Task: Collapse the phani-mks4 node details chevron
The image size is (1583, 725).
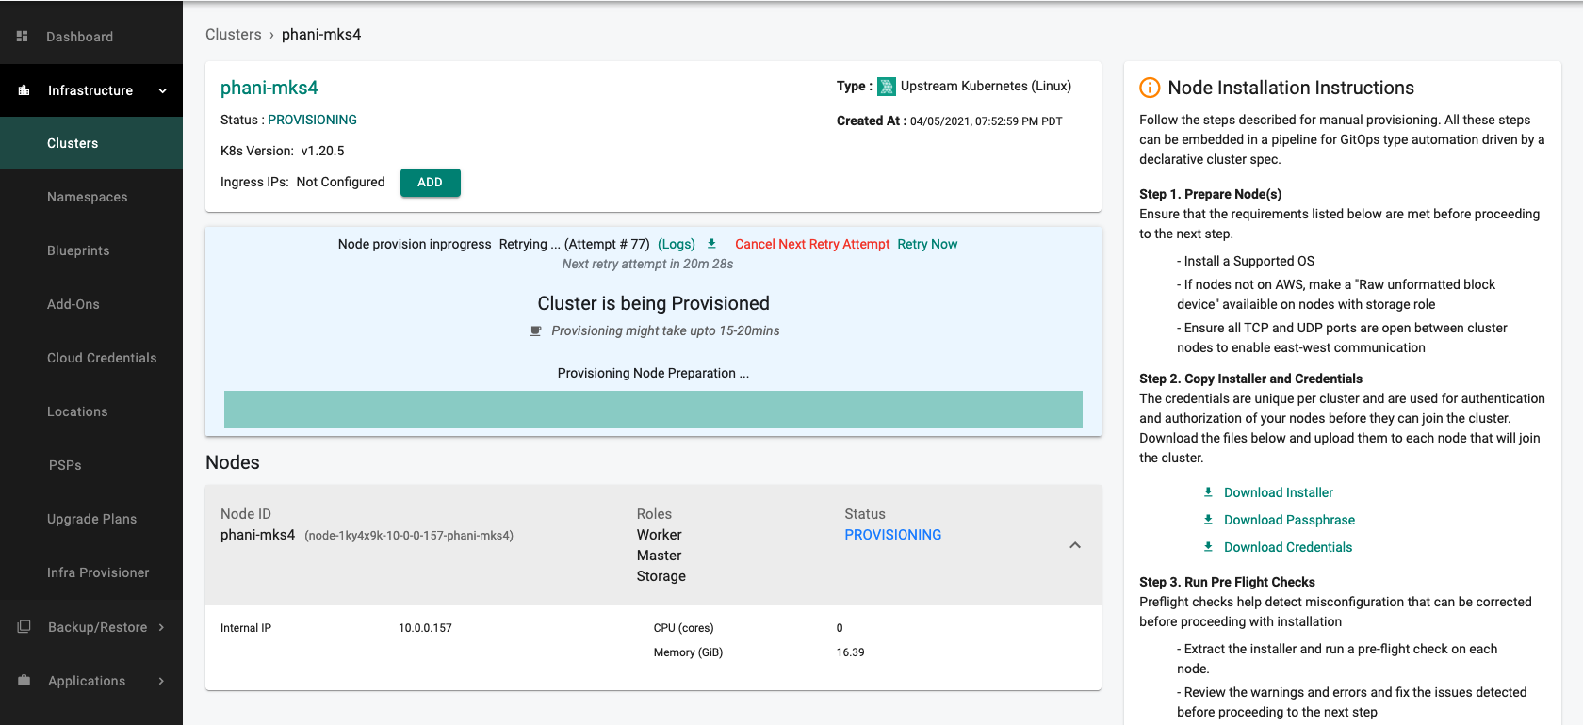Action: click(1075, 545)
